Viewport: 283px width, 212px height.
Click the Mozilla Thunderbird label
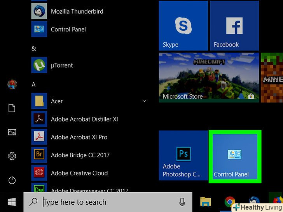pyautogui.click(x=77, y=11)
